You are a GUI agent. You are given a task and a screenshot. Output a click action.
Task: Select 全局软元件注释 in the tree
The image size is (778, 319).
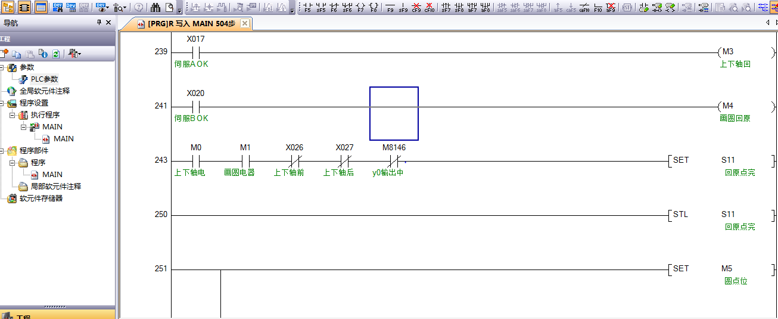pos(44,91)
